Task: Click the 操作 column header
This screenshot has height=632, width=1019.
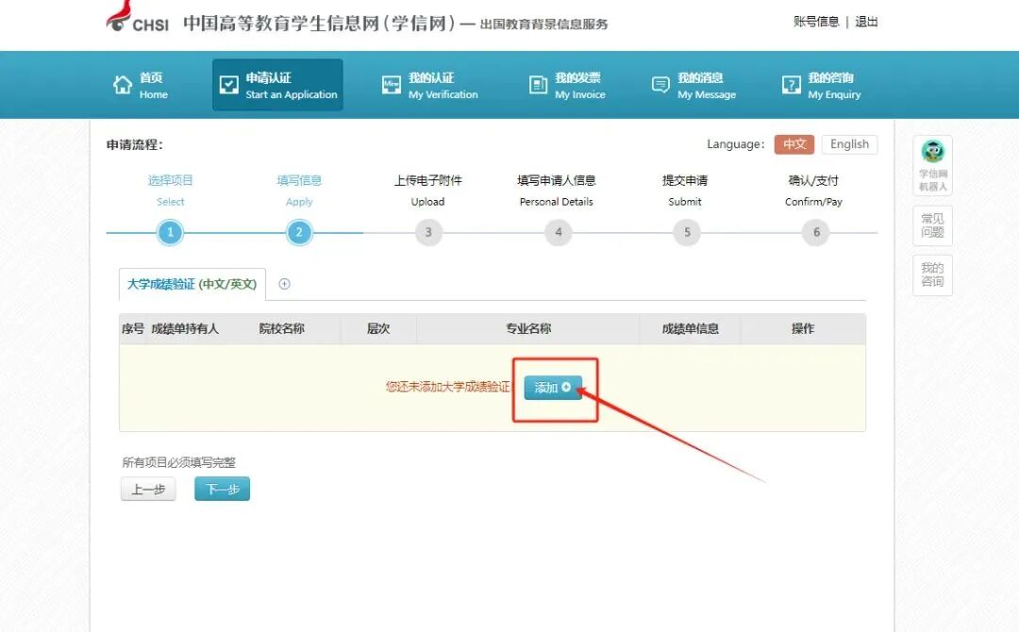Action: [x=803, y=328]
